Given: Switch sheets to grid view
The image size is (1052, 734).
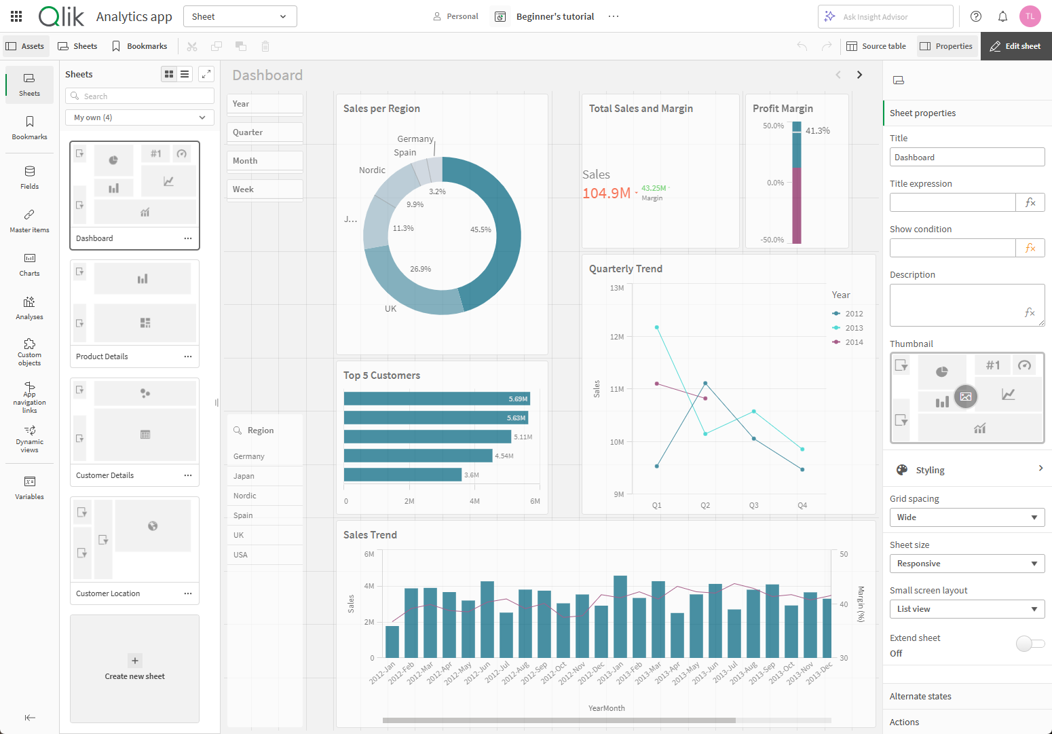Looking at the screenshot, I should (x=169, y=74).
